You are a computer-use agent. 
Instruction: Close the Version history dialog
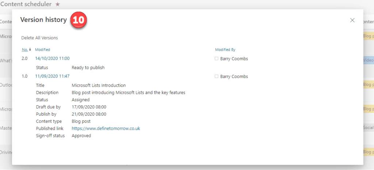pos(352,20)
